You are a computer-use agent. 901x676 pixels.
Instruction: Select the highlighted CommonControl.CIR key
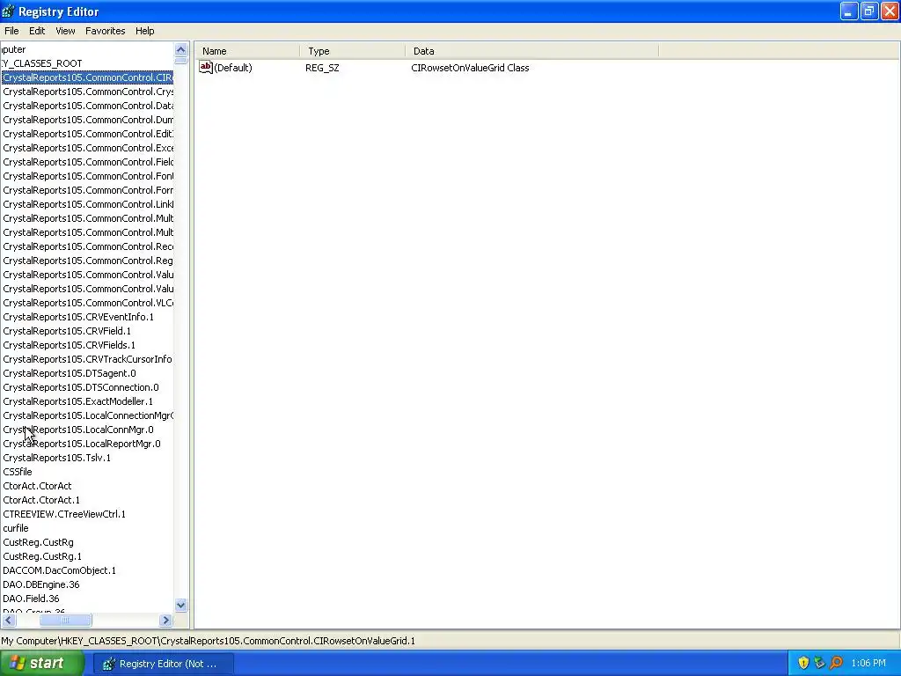tap(87, 77)
